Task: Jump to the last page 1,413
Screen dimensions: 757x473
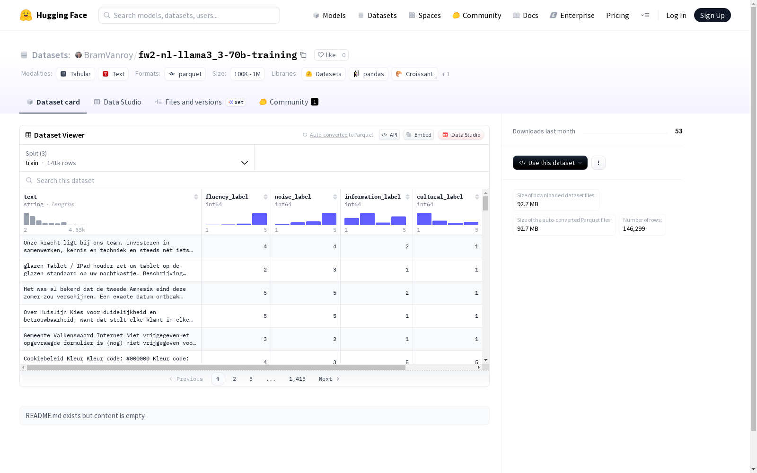Action: point(297,379)
